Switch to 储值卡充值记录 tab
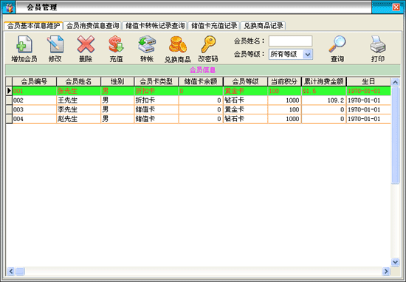The image size is (406, 282). point(214,26)
